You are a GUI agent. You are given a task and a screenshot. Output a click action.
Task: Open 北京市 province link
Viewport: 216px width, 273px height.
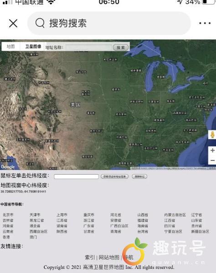[8, 215]
